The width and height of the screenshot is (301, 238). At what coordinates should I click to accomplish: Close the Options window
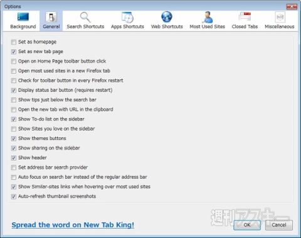(292, 7)
